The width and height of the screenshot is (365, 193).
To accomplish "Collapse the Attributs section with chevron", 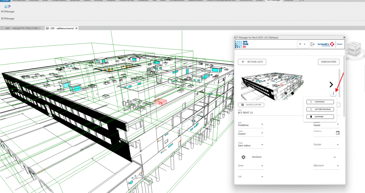I will [x=335, y=157].
